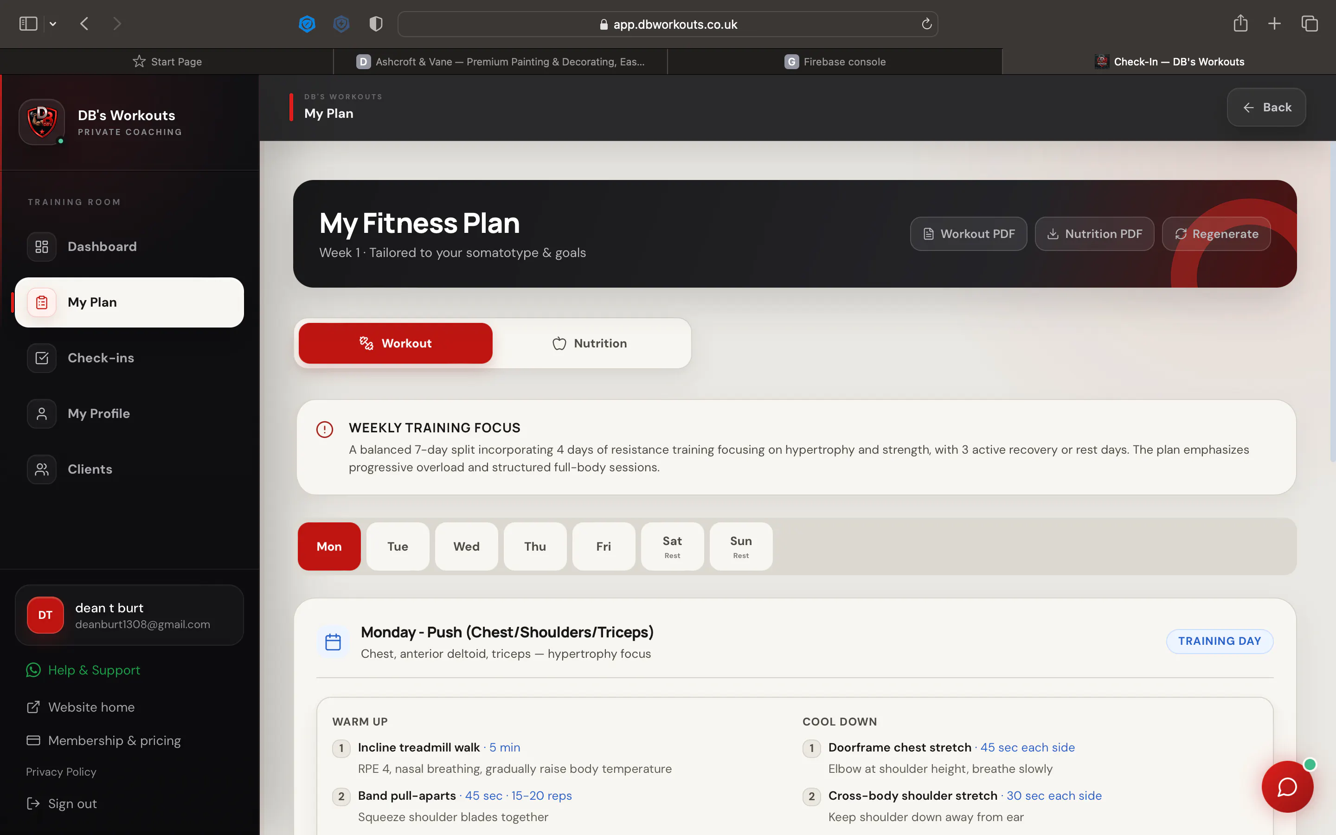1336x835 pixels.
Task: Click the deanburt1308@gmail.com email text
Action: click(142, 624)
